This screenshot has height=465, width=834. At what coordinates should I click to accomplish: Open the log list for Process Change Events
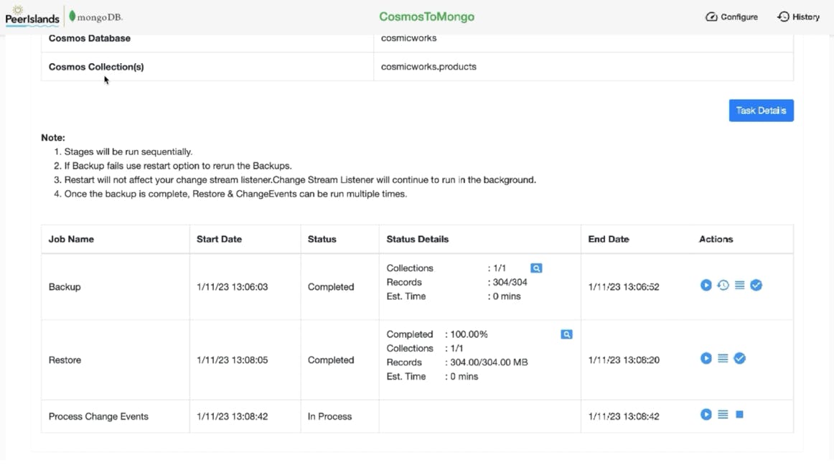point(723,415)
